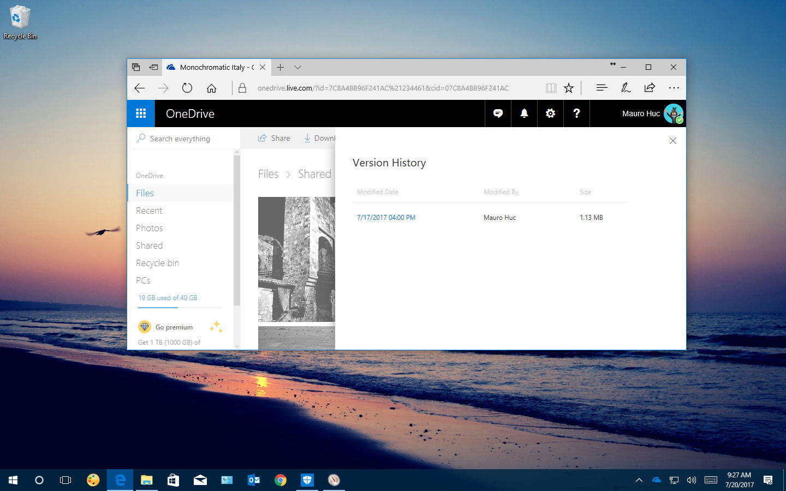Open Mauro Huc account menu
This screenshot has width=786, height=491.
pyautogui.click(x=652, y=113)
